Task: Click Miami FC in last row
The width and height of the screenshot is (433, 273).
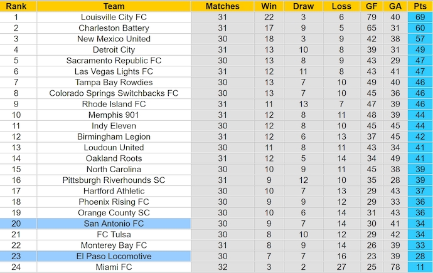Action: (114, 267)
